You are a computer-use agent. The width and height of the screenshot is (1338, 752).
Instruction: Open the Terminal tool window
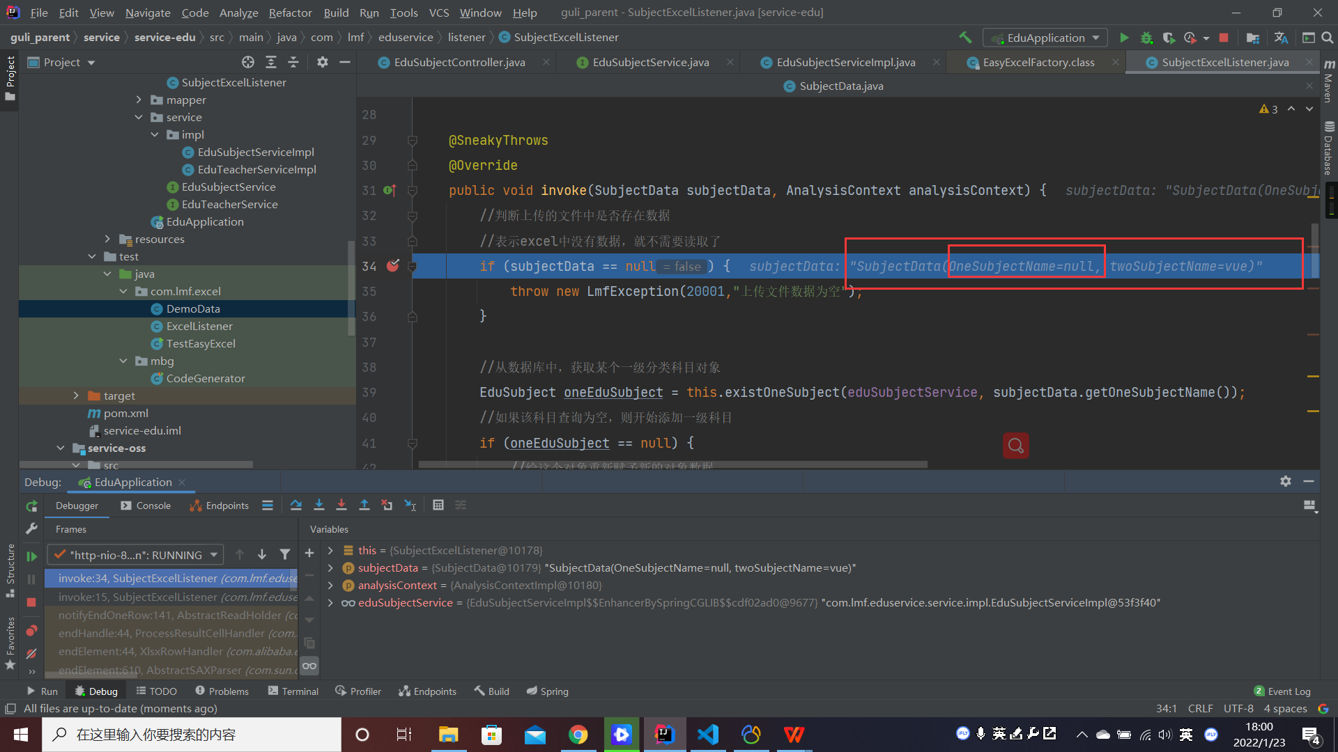pyautogui.click(x=293, y=691)
